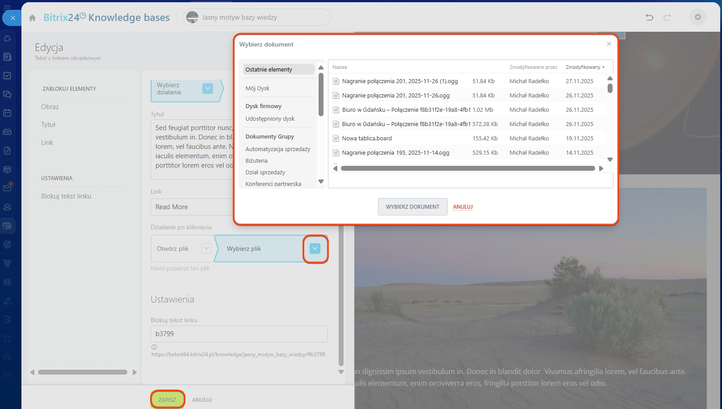Image resolution: width=722 pixels, height=409 pixels.
Task: Close the Wybierz dokument dialog
Action: (x=609, y=44)
